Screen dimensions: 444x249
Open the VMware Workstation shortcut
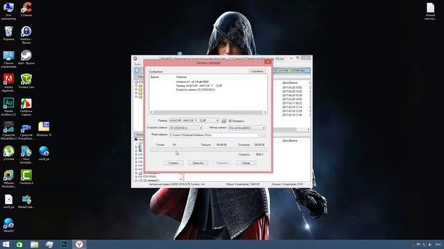[8, 179]
